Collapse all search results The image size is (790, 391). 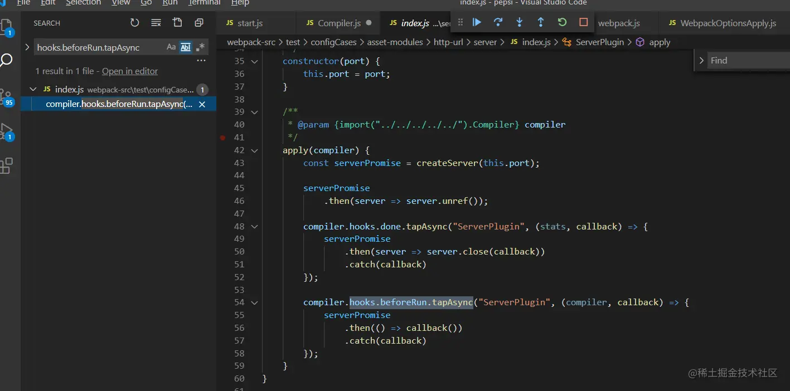click(199, 23)
